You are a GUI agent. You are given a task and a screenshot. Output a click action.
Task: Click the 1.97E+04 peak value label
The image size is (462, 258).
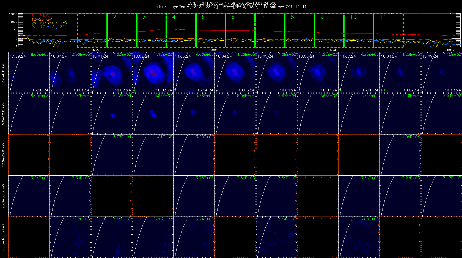tap(81, 96)
